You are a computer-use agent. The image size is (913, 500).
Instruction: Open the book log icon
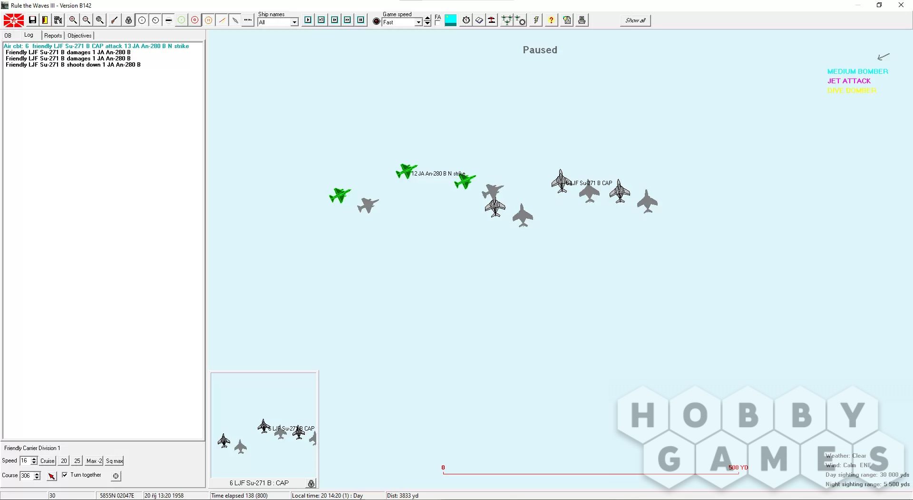[479, 20]
